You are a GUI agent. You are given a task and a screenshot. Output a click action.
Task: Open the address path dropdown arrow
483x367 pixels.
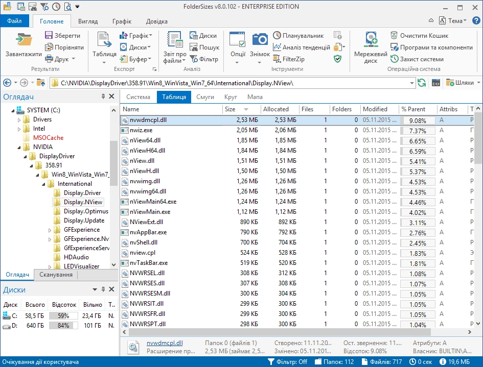coord(411,83)
